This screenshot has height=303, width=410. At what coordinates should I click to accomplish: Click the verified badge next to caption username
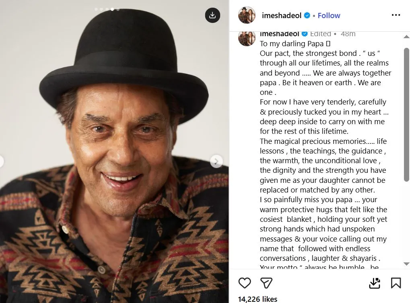point(305,34)
